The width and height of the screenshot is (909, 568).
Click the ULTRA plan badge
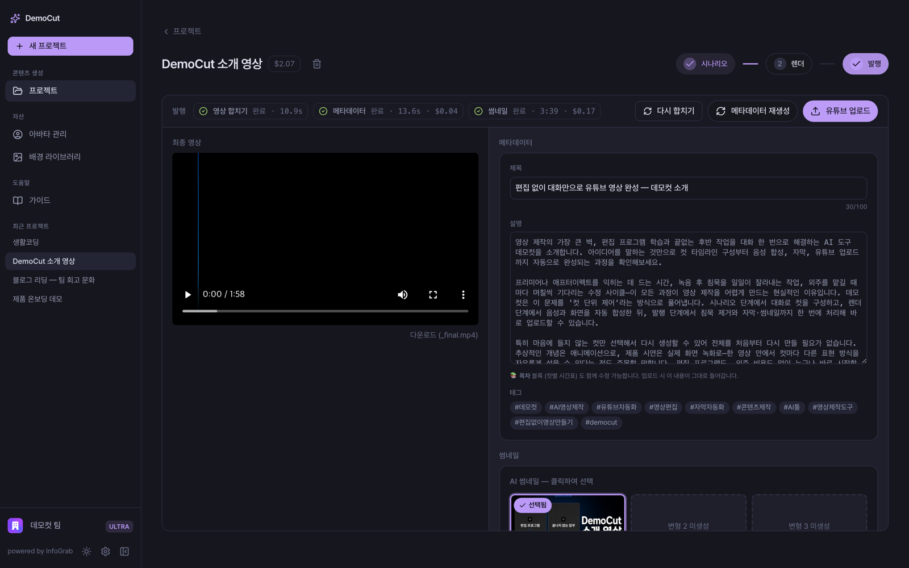click(x=119, y=527)
